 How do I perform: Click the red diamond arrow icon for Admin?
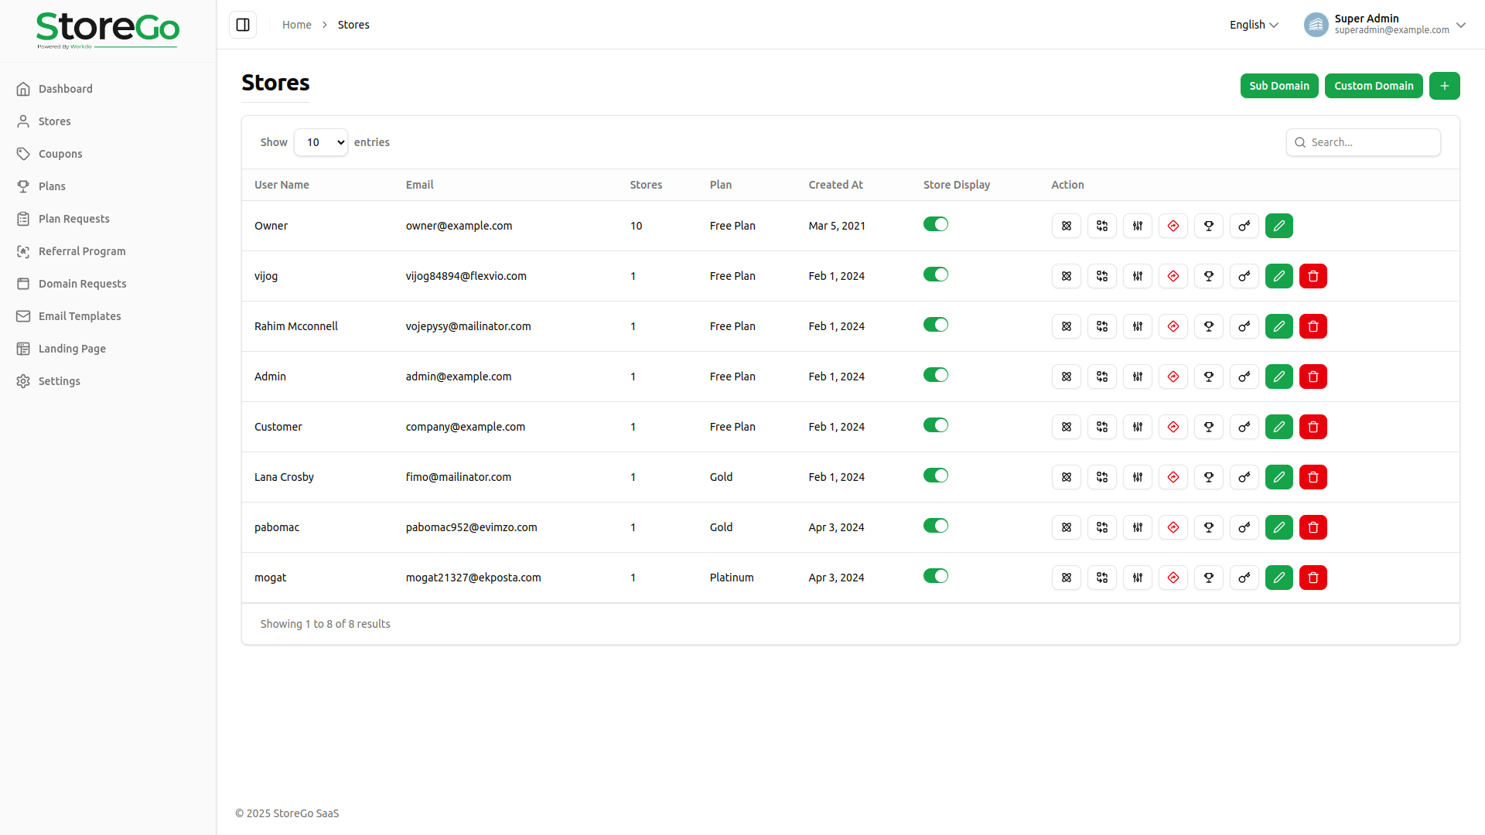(1173, 377)
